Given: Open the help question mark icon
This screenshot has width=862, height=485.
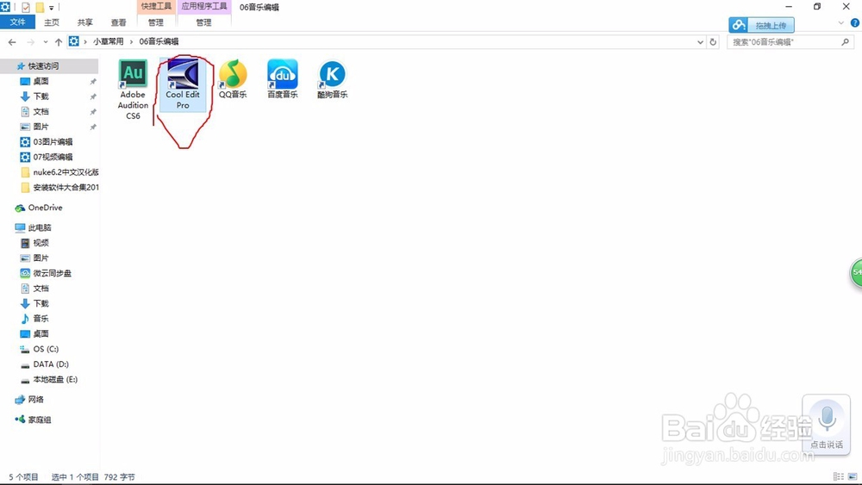Looking at the screenshot, I should tap(855, 23).
